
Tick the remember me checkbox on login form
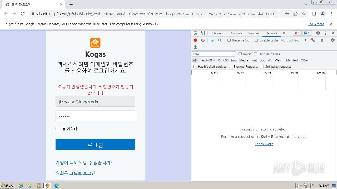(57, 129)
